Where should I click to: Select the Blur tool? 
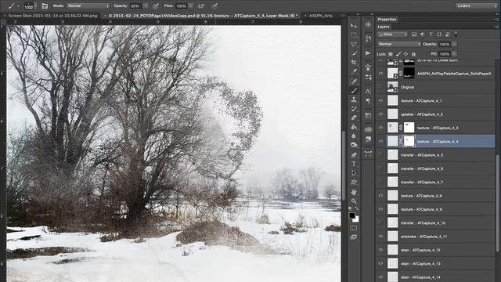354,136
